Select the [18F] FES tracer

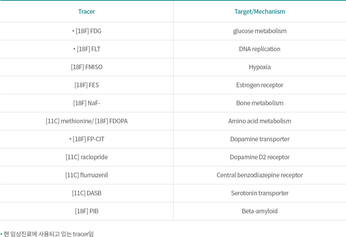pos(86,85)
